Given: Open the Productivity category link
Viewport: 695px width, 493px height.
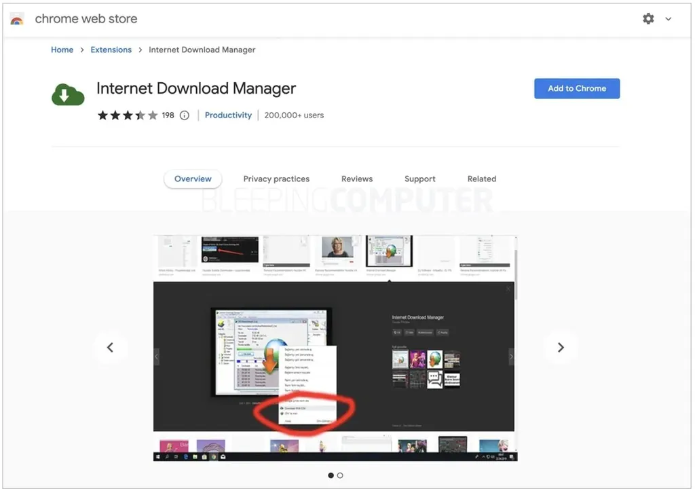Looking at the screenshot, I should (228, 115).
